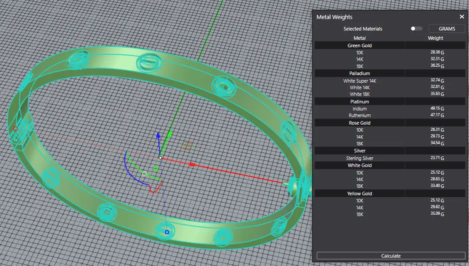This screenshot has width=469, height=266.
Task: Click the Metal column header
Action: pyautogui.click(x=359, y=38)
